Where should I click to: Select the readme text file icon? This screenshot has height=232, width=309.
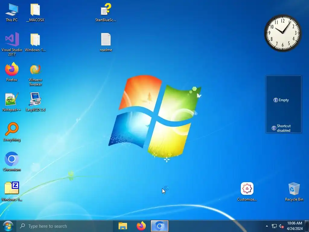[x=106, y=42]
